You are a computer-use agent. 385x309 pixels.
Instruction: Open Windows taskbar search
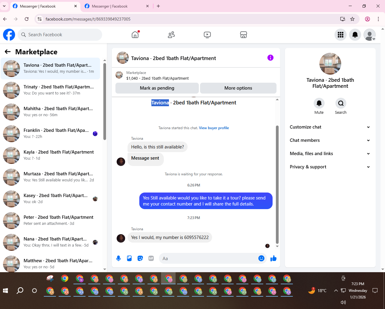point(20,291)
